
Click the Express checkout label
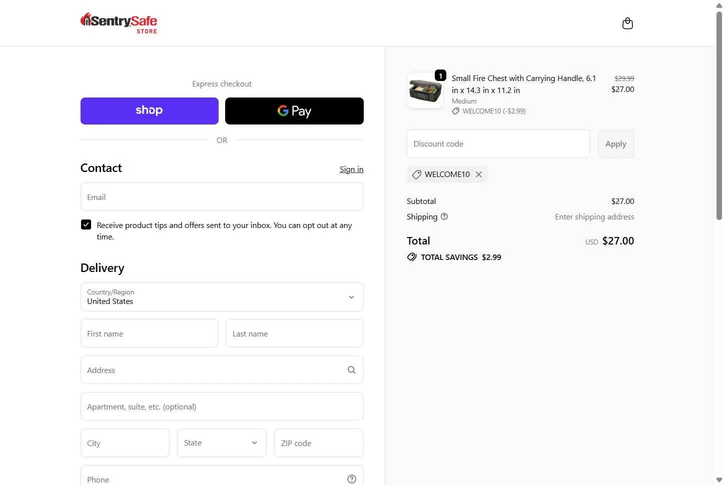click(x=222, y=84)
